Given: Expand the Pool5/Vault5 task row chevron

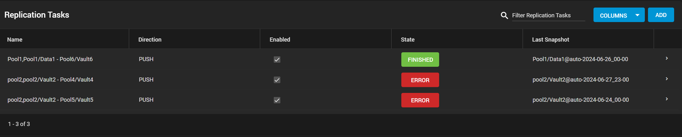Looking at the screenshot, I should point(667,99).
